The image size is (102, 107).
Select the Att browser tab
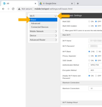click(19, 3)
